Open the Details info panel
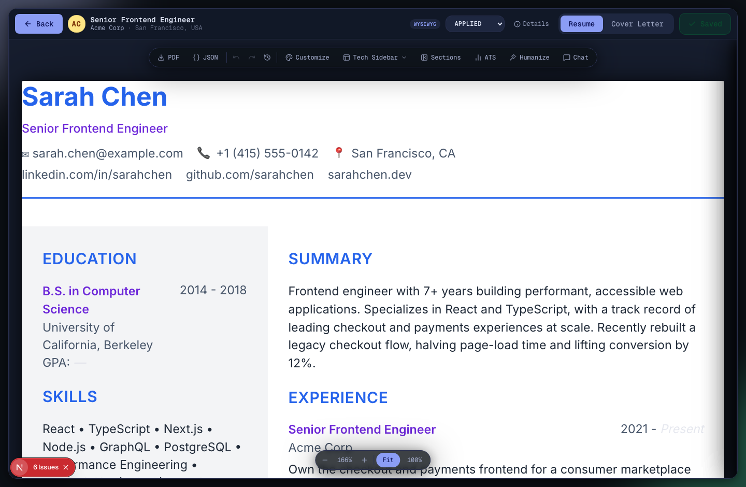This screenshot has width=746, height=487. [531, 24]
